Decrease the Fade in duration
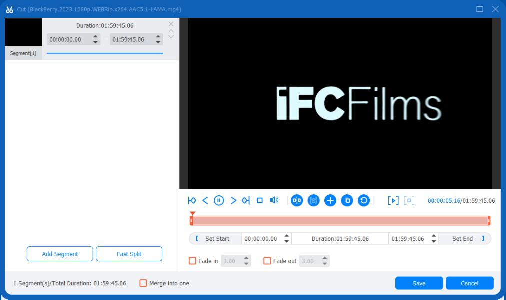Image resolution: width=506 pixels, height=300 pixels. pyautogui.click(x=246, y=263)
